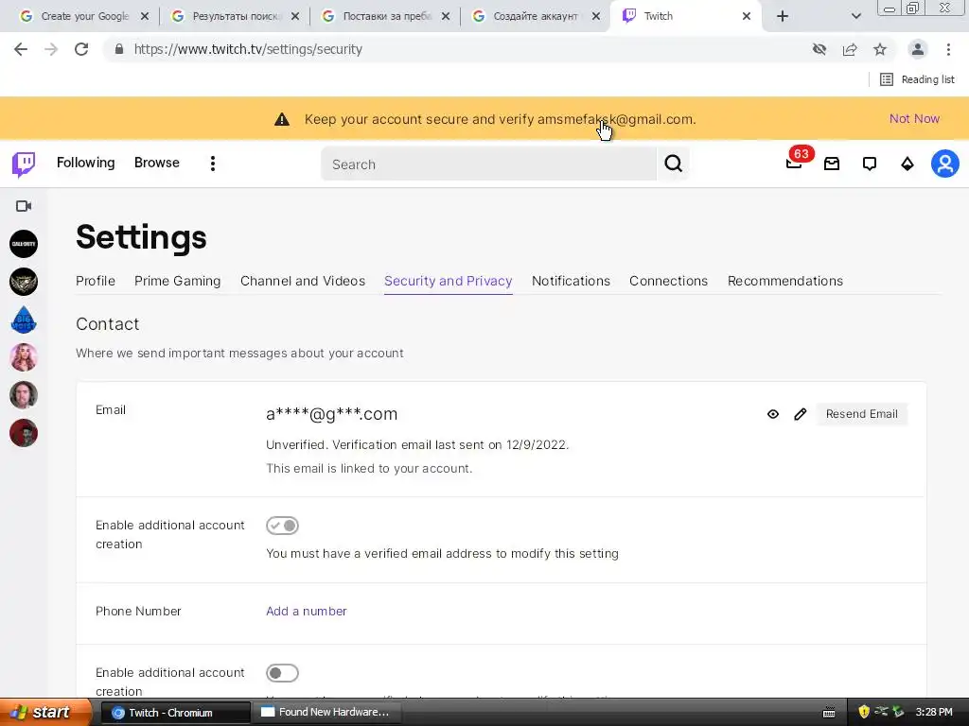969x726 pixels.
Task: Close the Twitch browser tab
Action: click(x=747, y=16)
